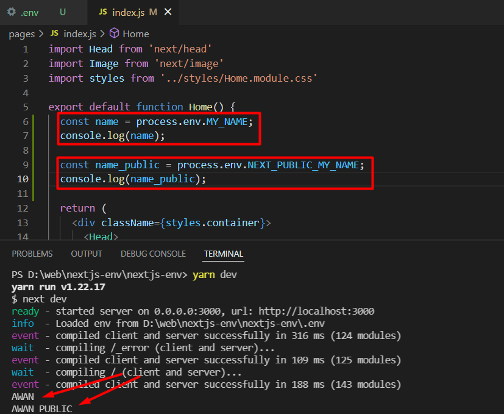Viewport: 504px width, 414px height.
Task: Close the index.js editor tab
Action: click(x=167, y=12)
